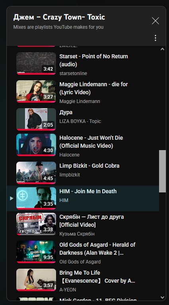169x305 pixels.
Task: Open Скрябін Лист до друга video title
Action: click(x=91, y=221)
